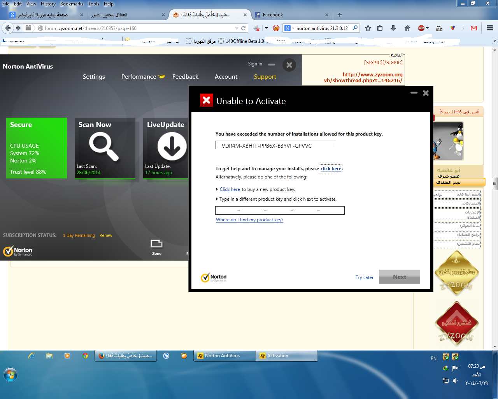Screen dimensions: 498x399
Task: Click 'click here' to manage your installs
Action: pos(331,169)
